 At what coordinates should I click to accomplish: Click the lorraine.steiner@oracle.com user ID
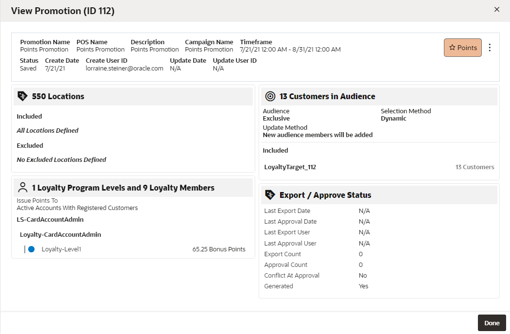tap(124, 68)
